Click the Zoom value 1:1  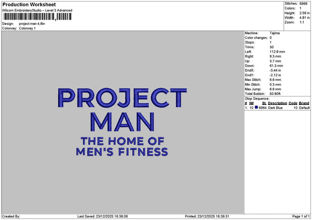(x=302, y=22)
